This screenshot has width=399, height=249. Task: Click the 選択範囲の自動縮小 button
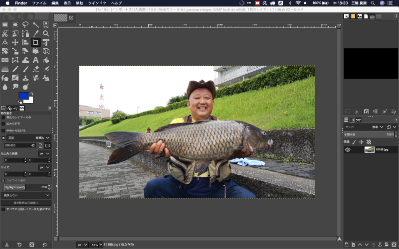26,203
